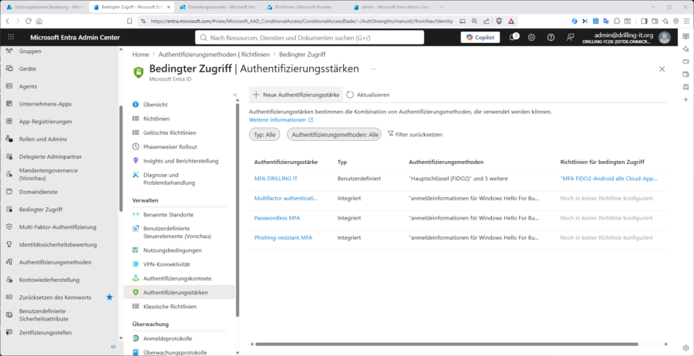Open the app launcher waffle menu
The height and width of the screenshot is (356, 694).
[x=11, y=38]
